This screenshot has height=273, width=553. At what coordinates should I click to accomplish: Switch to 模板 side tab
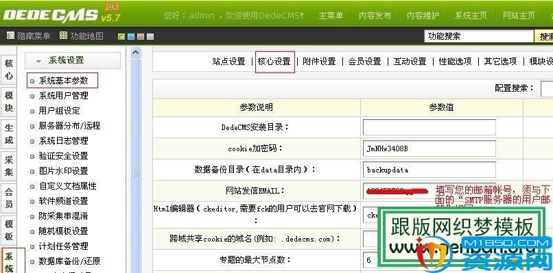(8, 230)
